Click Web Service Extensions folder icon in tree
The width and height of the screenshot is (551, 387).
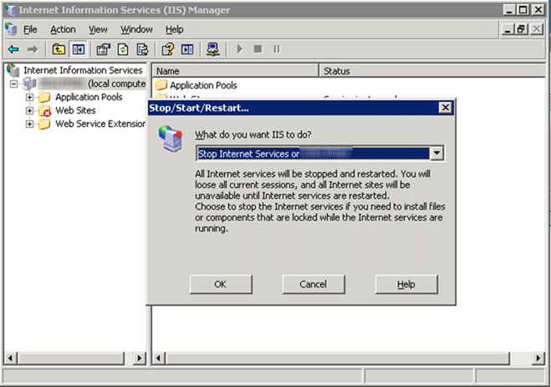click(x=44, y=124)
